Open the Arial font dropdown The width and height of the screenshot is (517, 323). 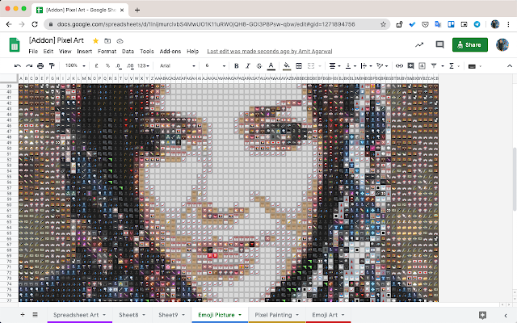[178, 66]
